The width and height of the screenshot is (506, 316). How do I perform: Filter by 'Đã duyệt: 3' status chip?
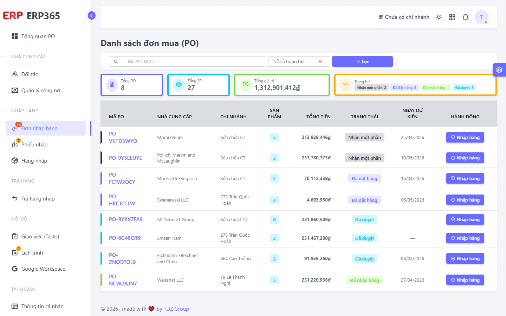click(464, 88)
